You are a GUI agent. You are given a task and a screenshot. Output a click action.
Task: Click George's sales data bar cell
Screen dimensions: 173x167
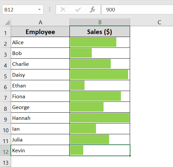100,107
